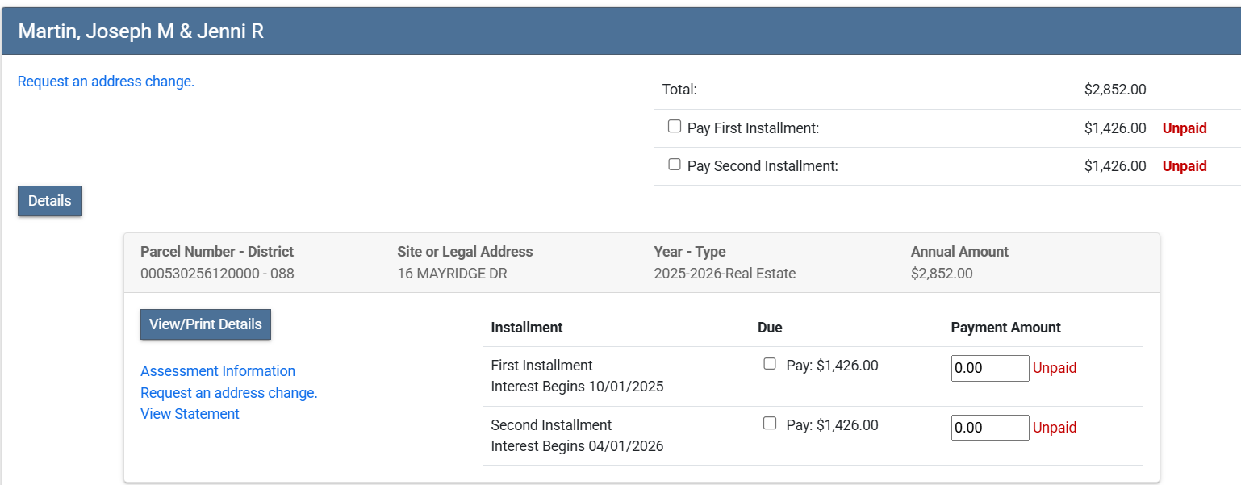Click the top 'Request an address change' link

click(106, 82)
